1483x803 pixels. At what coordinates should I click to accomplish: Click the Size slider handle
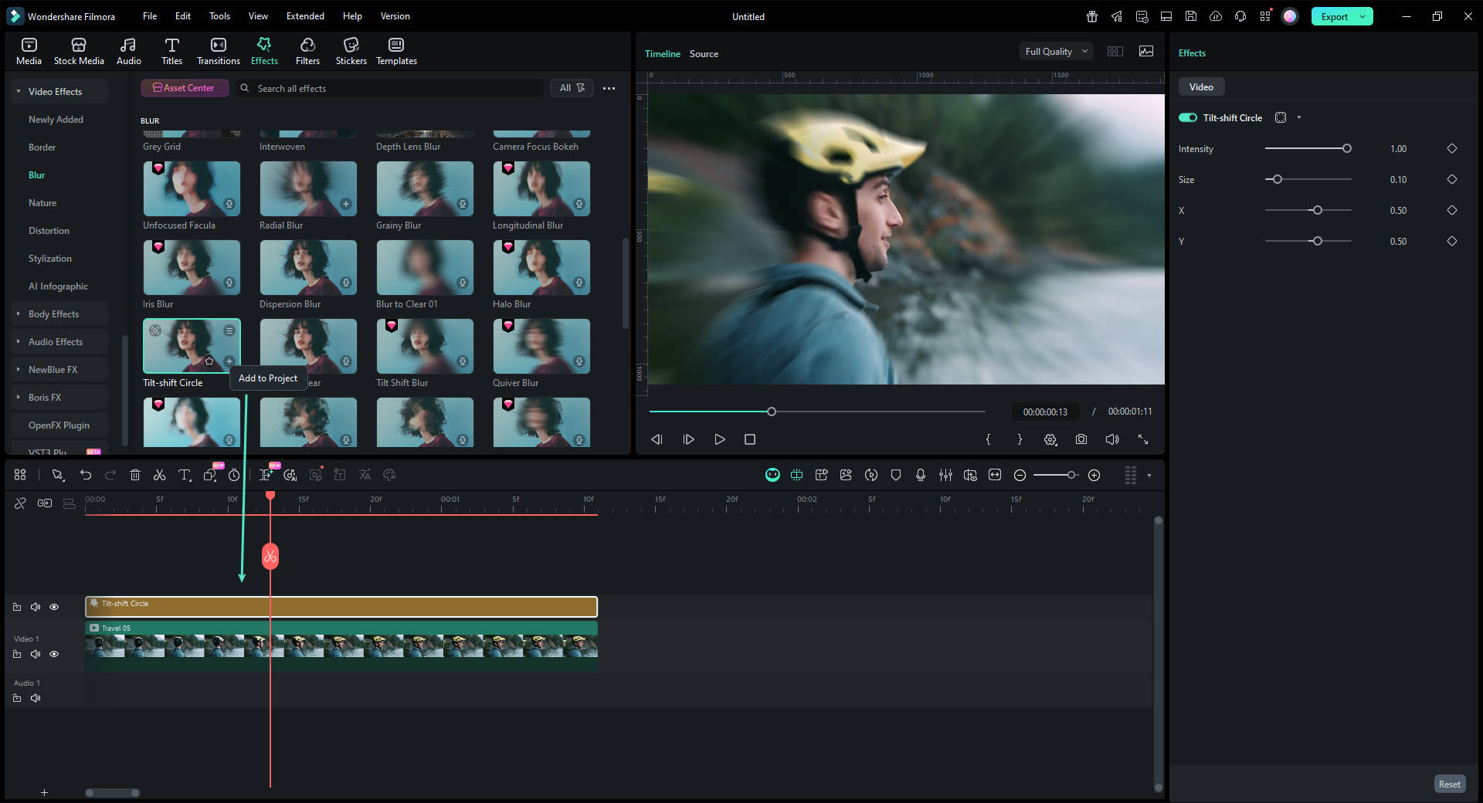coord(1278,179)
